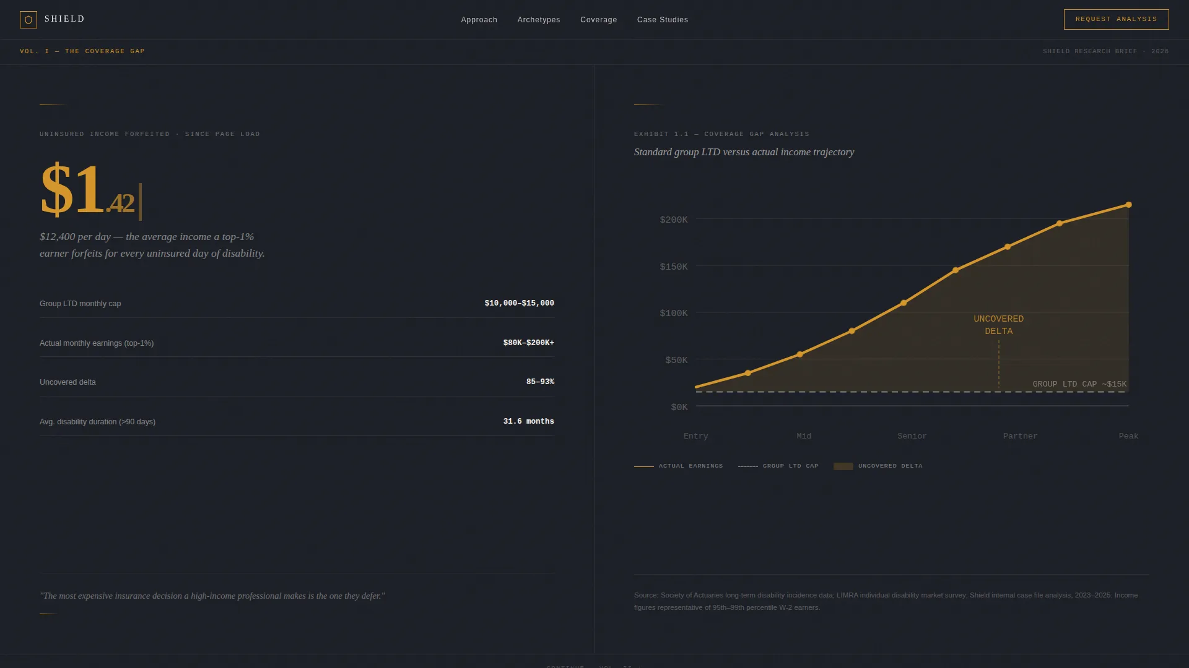Select the $10,000–$15,000 value
Viewport: 1189px width, 668px height.
pyautogui.click(x=519, y=303)
